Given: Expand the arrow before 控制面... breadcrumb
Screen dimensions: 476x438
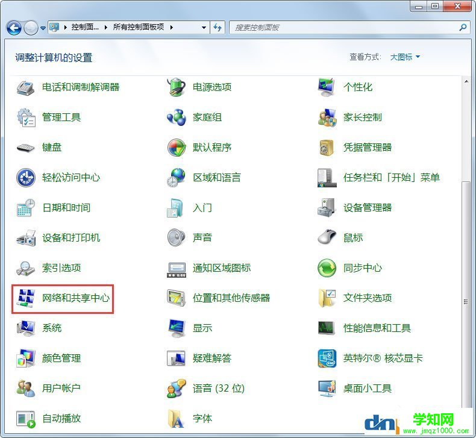Looking at the screenshot, I should click(x=65, y=27).
